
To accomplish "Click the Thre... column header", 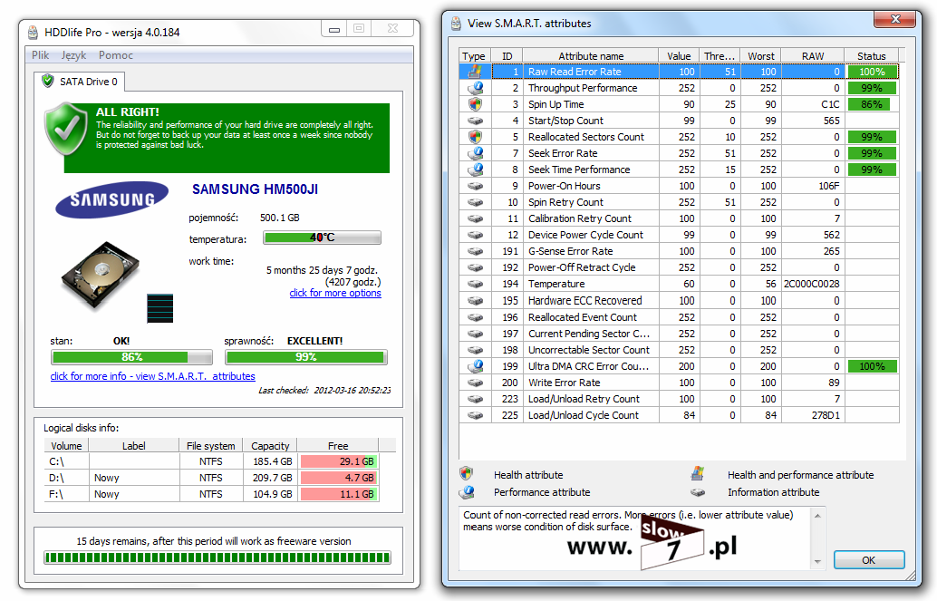I will [720, 55].
